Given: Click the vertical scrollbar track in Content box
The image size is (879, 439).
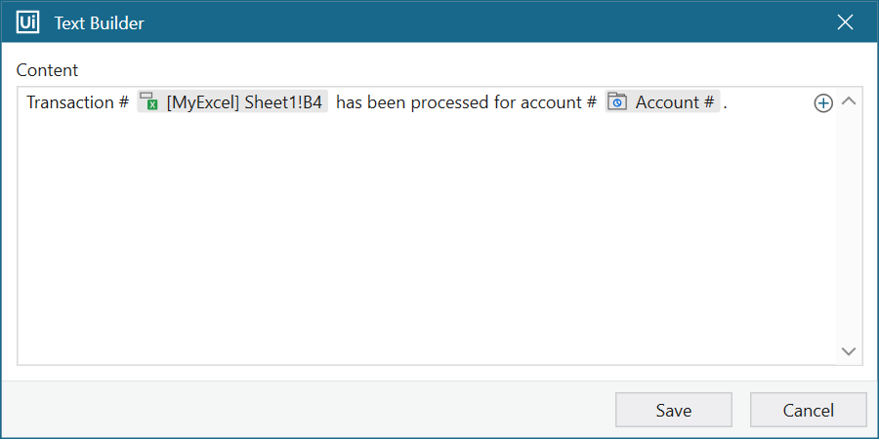Looking at the screenshot, I should click(x=848, y=224).
